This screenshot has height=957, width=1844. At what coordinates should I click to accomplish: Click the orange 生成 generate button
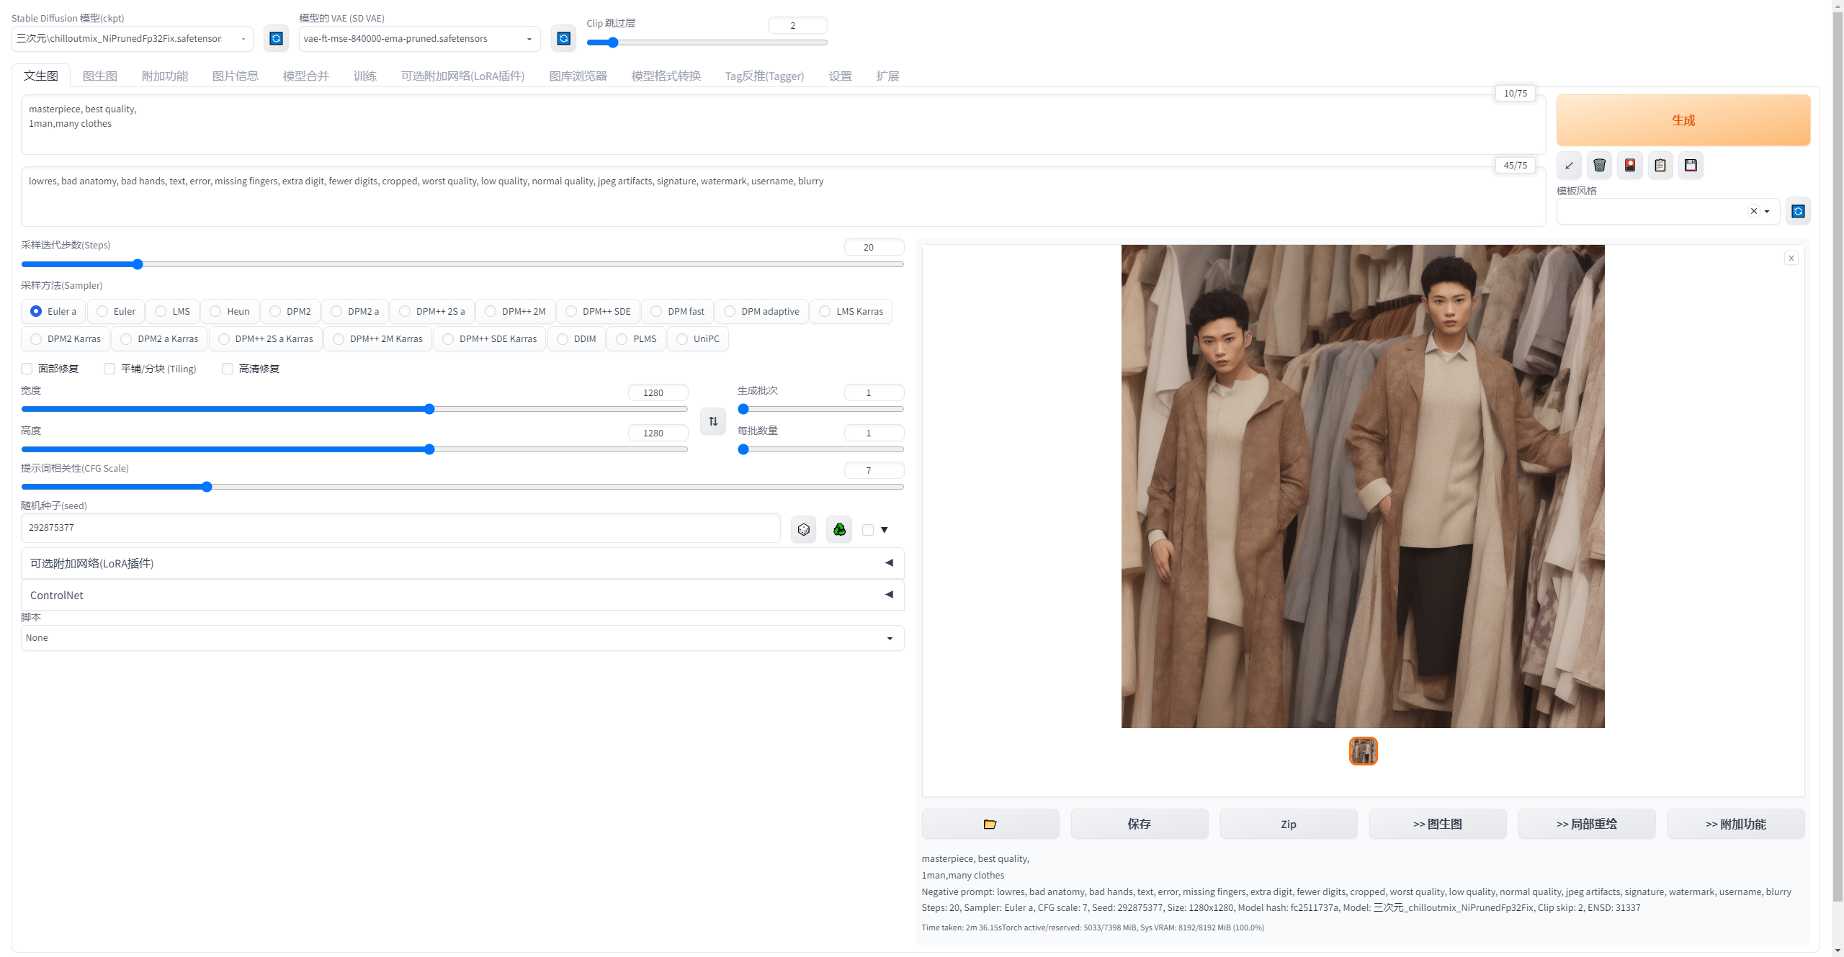(x=1683, y=120)
